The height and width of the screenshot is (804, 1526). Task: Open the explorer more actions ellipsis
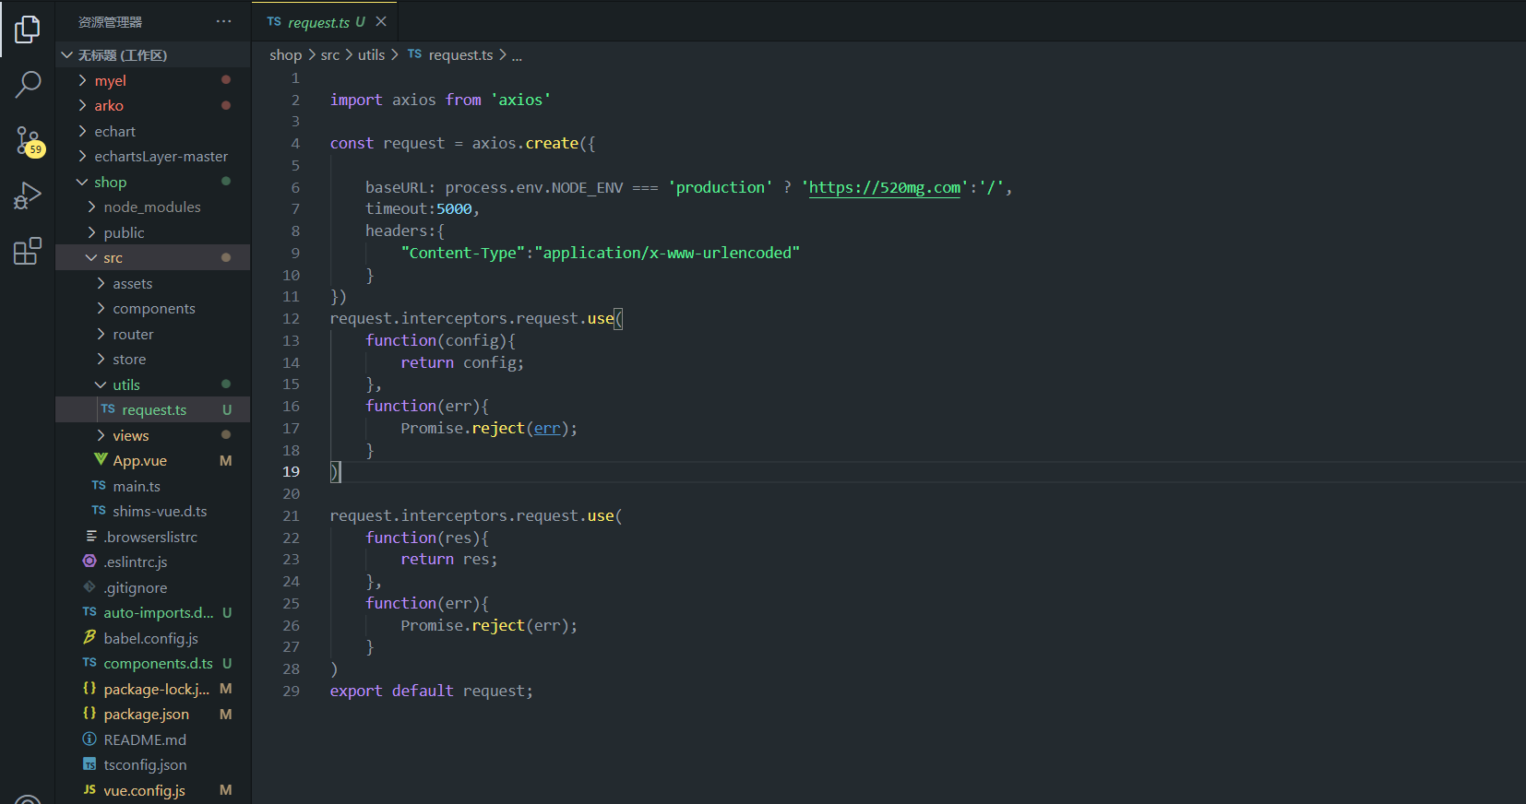(x=224, y=21)
